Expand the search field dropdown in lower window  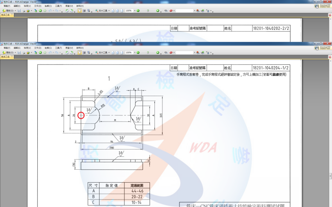point(195,52)
